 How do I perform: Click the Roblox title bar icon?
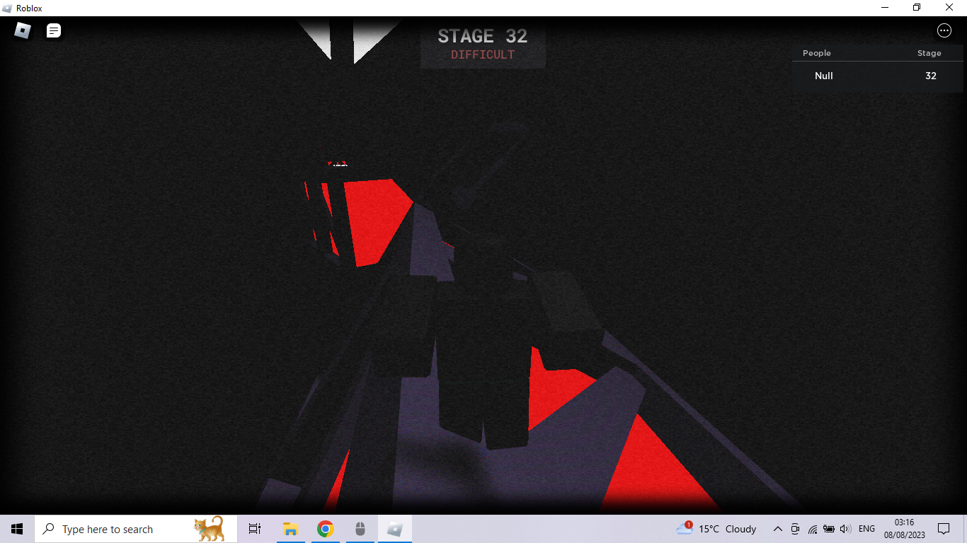coord(8,8)
